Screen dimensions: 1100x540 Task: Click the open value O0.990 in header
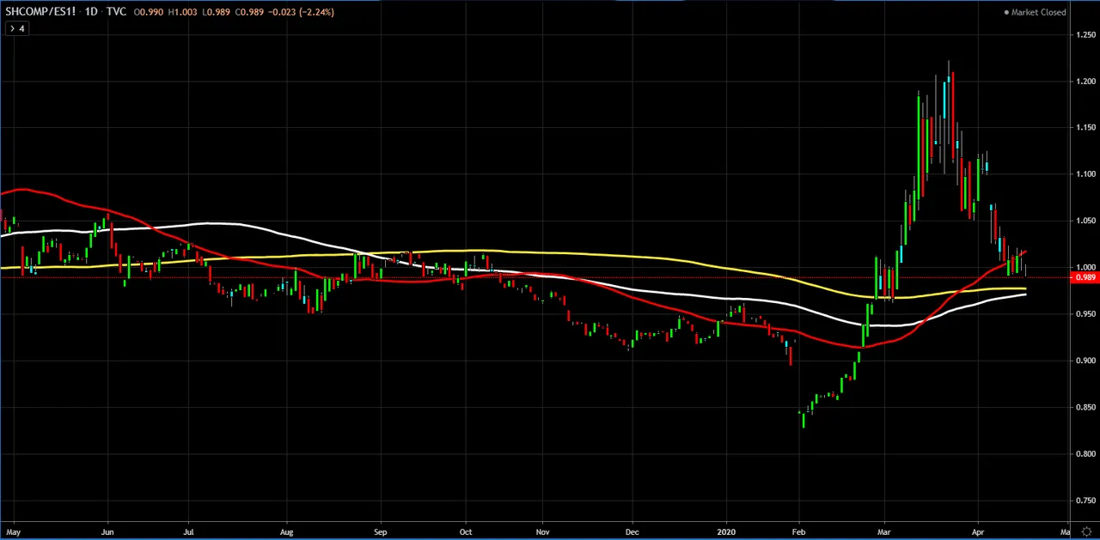point(150,12)
